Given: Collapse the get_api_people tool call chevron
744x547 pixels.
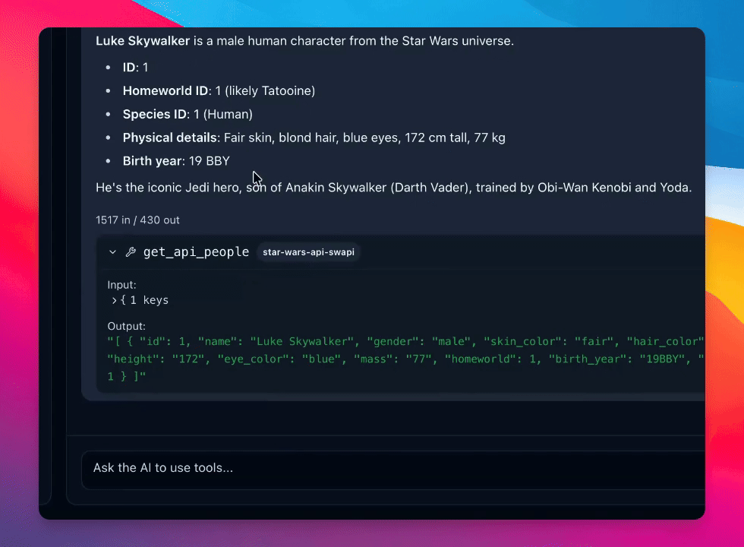Looking at the screenshot, I should (112, 252).
